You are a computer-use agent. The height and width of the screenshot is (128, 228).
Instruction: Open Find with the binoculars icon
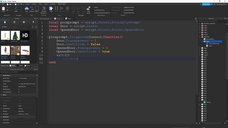[x=27, y=9]
